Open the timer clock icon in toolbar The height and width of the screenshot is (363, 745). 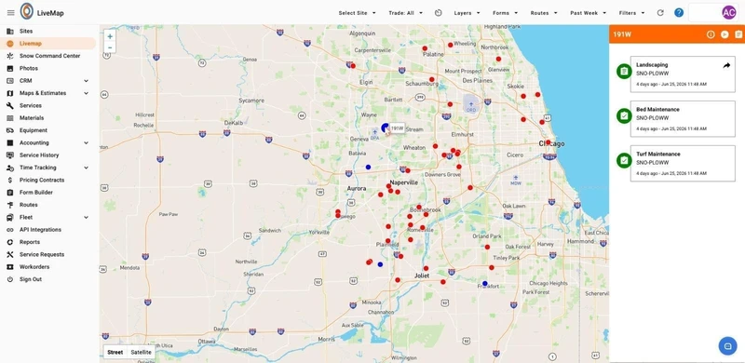(x=438, y=13)
